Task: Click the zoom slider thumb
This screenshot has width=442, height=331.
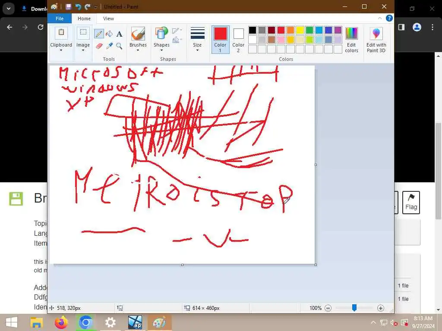Action: coord(354,308)
